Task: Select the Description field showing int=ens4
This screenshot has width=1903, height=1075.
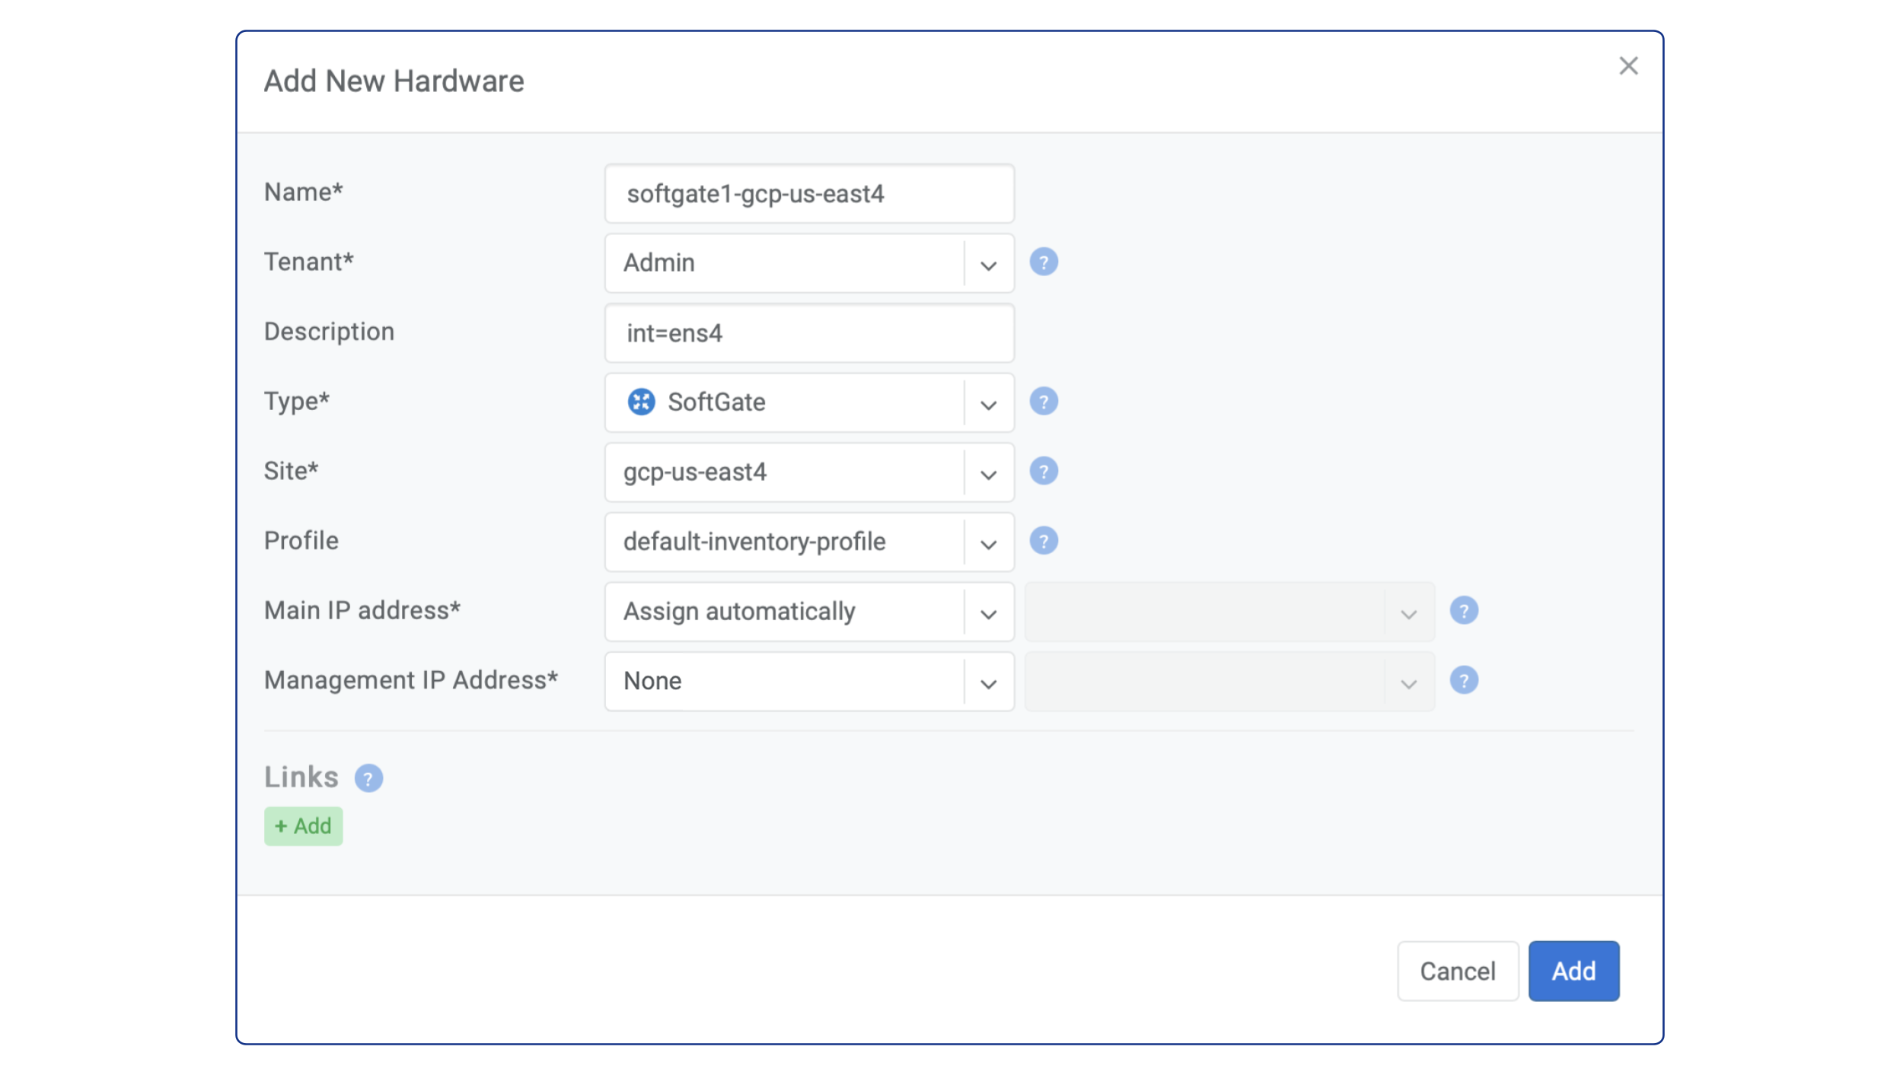Action: pyautogui.click(x=808, y=332)
